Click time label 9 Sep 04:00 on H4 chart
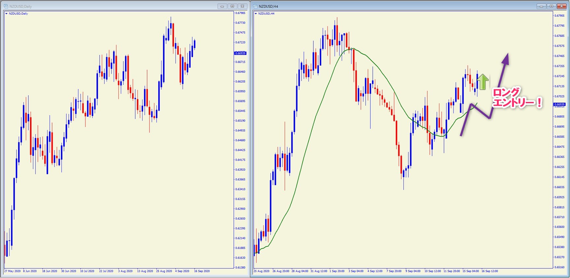The width and height of the screenshot is (570, 278). pos(413,271)
